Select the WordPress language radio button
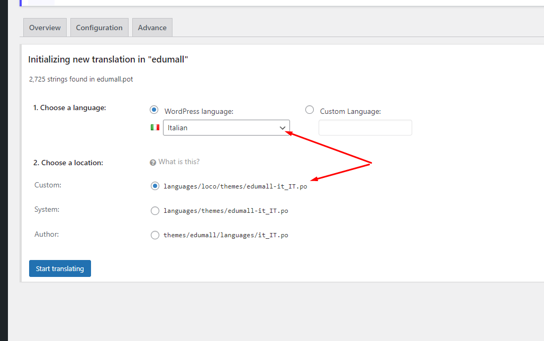The width and height of the screenshot is (544, 341). coord(154,110)
